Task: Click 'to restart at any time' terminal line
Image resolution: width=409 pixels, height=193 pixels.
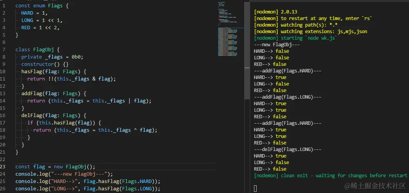Action: pos(313,18)
